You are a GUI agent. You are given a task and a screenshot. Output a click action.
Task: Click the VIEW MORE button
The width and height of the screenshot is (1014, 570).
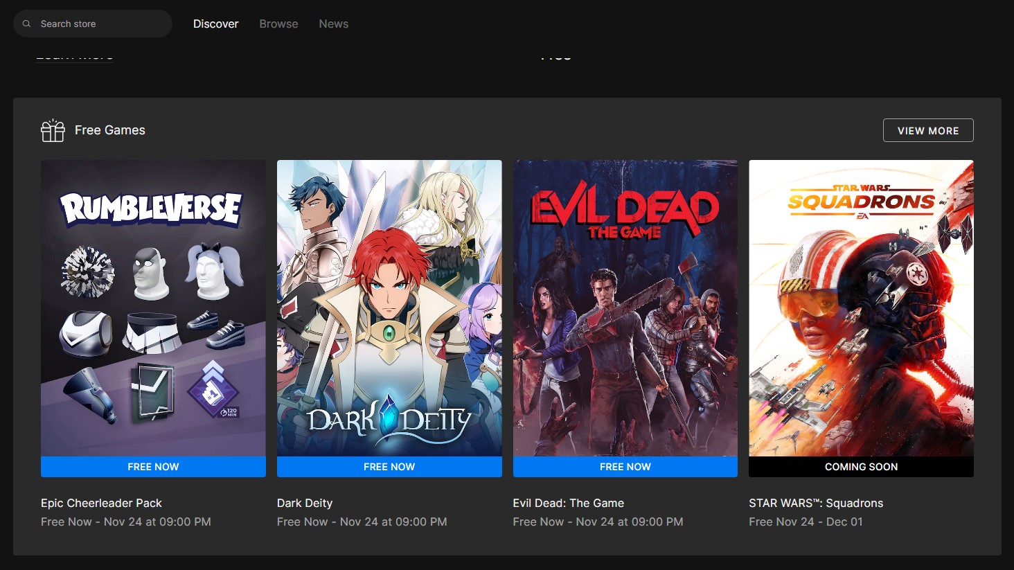point(928,130)
